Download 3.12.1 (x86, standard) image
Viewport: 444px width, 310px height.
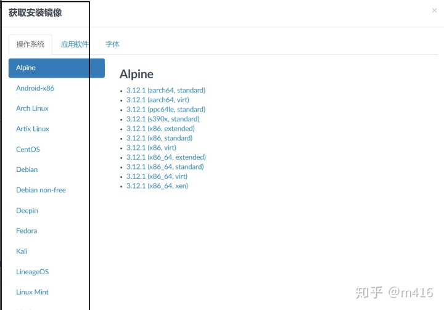(x=160, y=138)
